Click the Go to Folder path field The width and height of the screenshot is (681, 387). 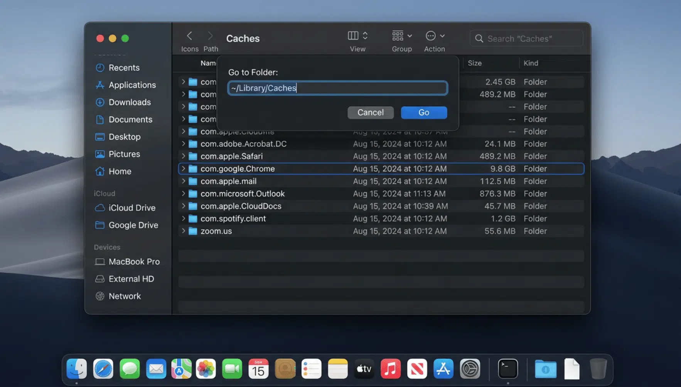[x=337, y=88]
